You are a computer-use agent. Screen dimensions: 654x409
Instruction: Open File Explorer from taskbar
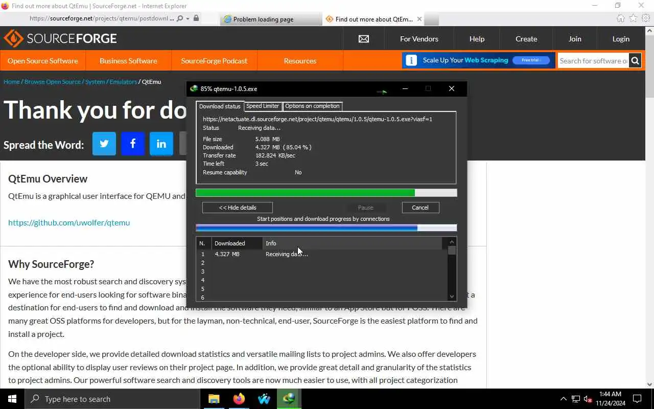pos(214,399)
